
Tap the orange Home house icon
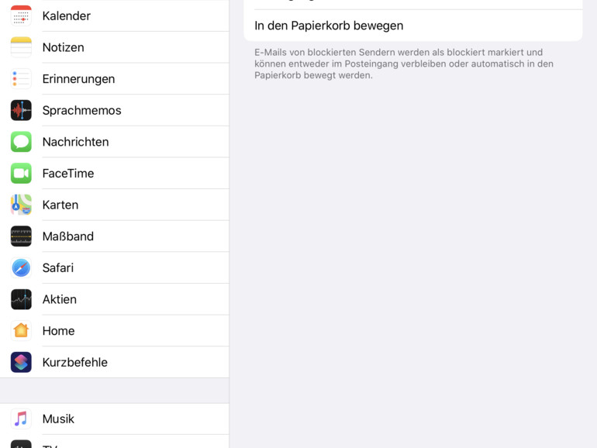(21, 331)
